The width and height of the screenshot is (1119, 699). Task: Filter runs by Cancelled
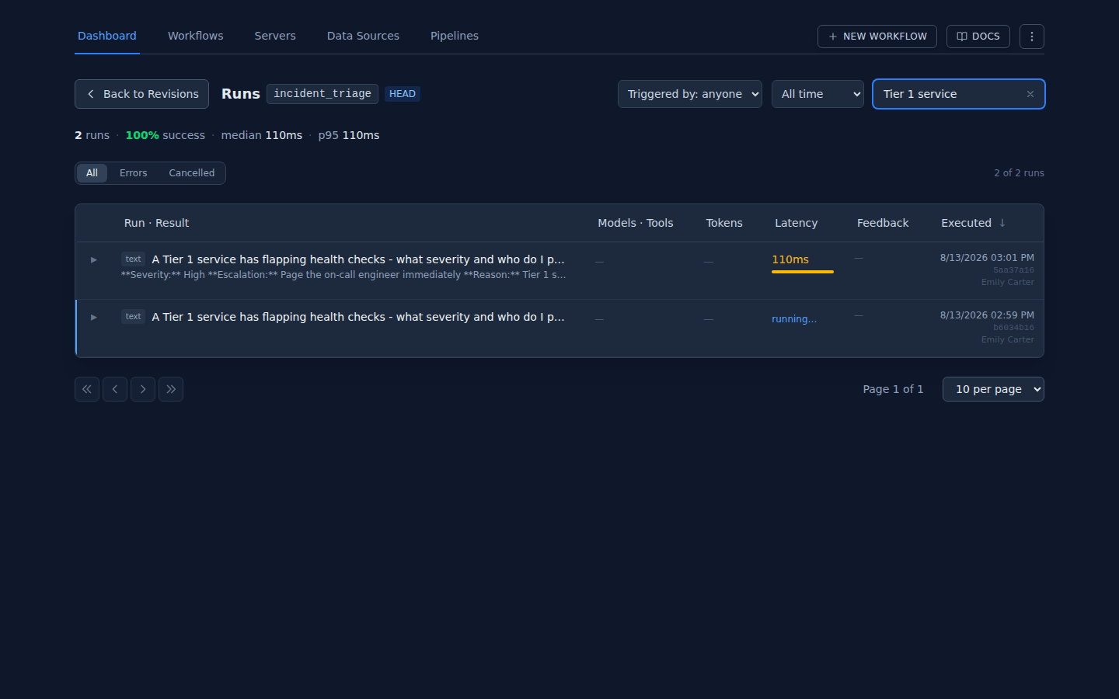[x=191, y=173]
